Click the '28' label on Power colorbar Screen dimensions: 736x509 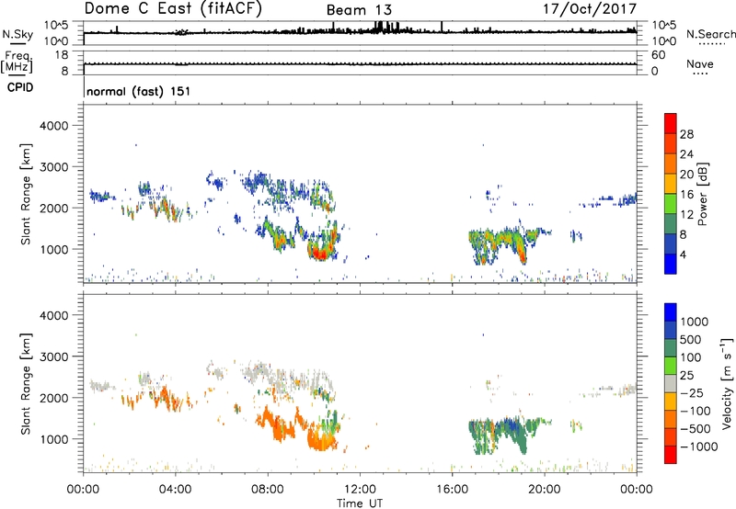(686, 134)
